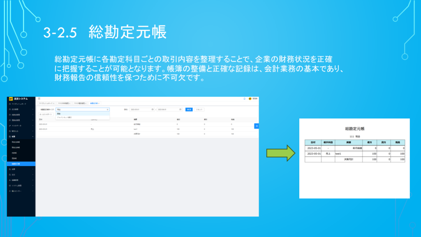The width and height of the screenshot is (421, 237).
Task: Click the 注文システム logo icon
Action: (11, 99)
